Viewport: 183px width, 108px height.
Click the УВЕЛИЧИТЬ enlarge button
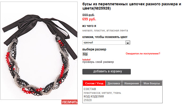tap(70, 102)
